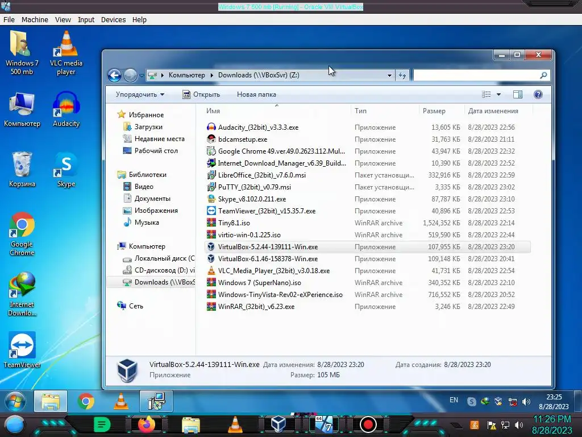This screenshot has height=437, width=582.
Task: Open the VirtualBox Machine menu
Action: click(35, 20)
